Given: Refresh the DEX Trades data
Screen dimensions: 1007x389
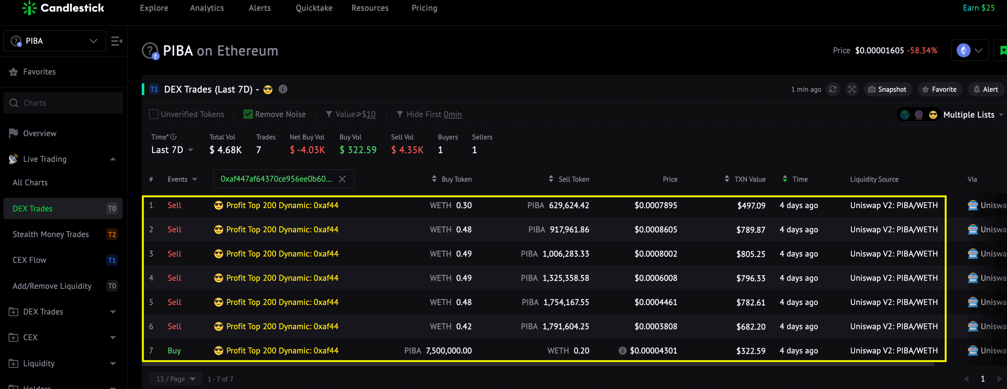Looking at the screenshot, I should 833,90.
